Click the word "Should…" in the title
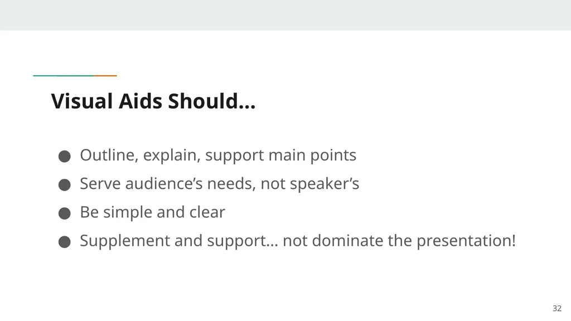The width and height of the screenshot is (571, 321). point(211,101)
